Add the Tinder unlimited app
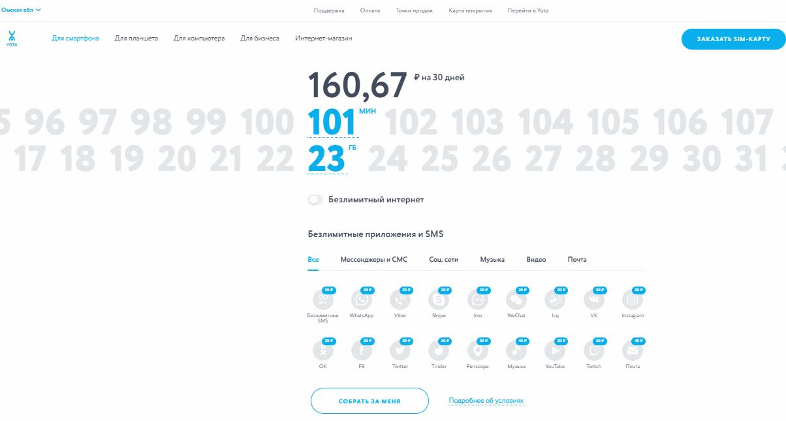The width and height of the screenshot is (786, 421). pyautogui.click(x=439, y=351)
